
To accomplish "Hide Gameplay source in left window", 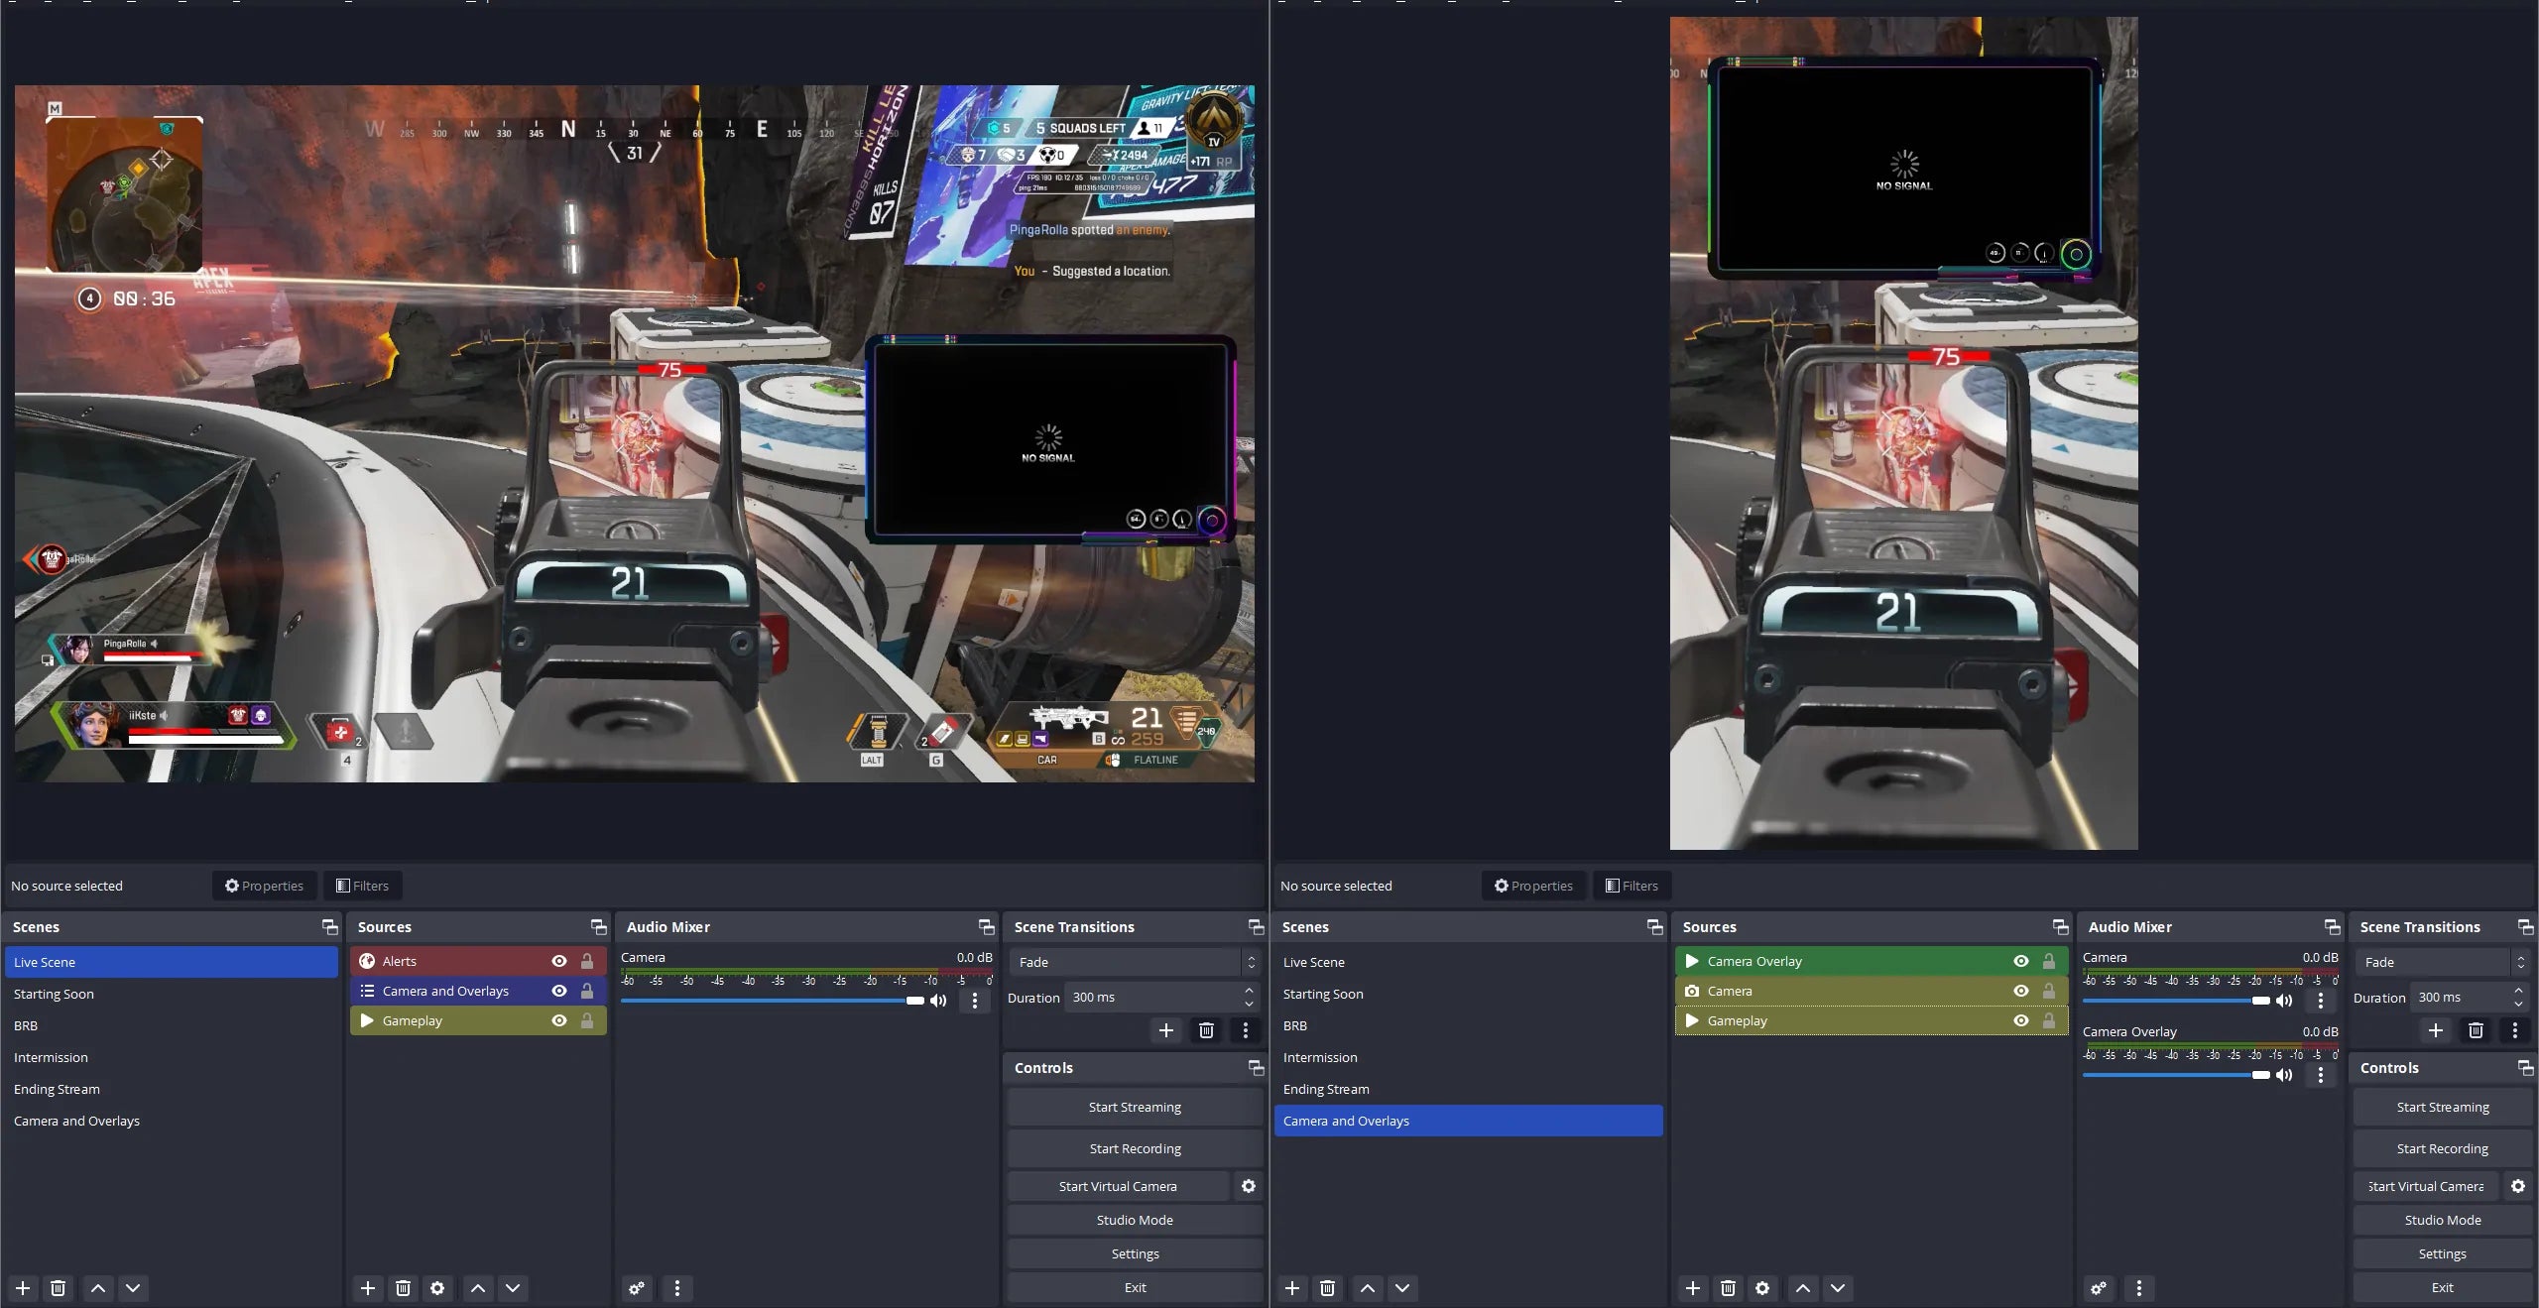I will coord(559,1020).
